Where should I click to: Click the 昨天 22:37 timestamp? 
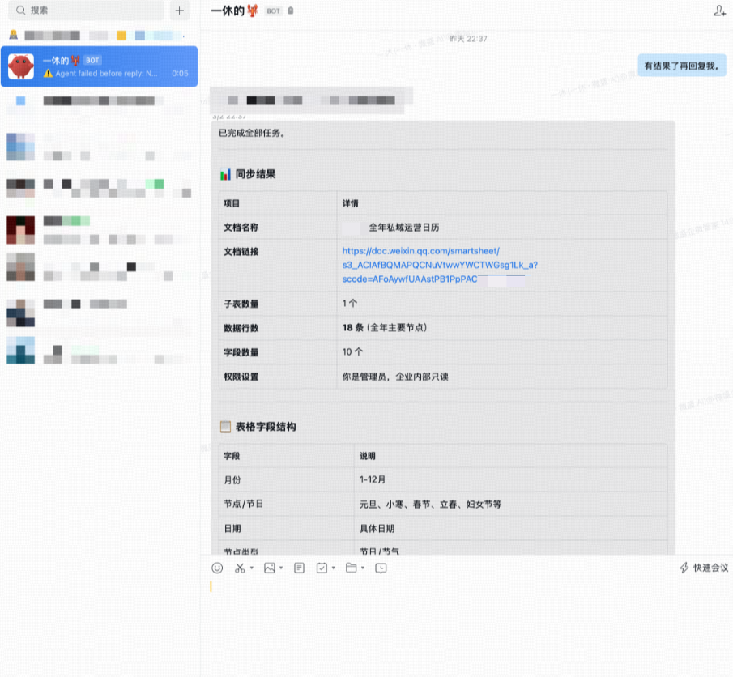point(468,39)
